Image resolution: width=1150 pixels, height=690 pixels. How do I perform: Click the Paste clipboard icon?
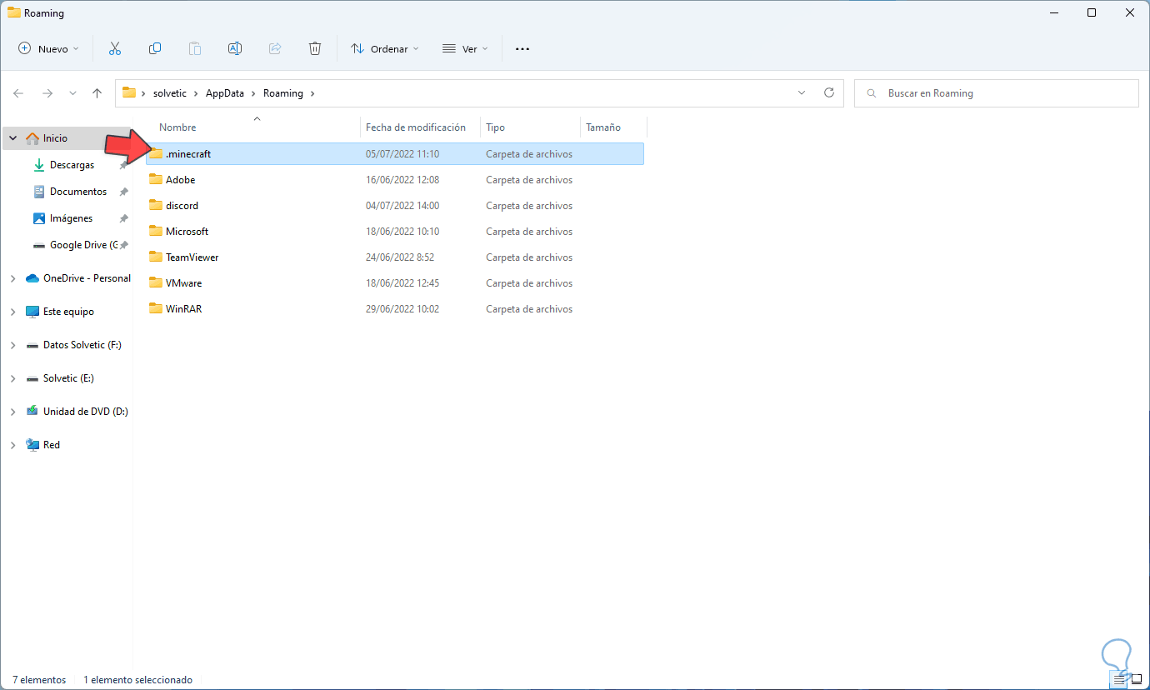pyautogui.click(x=195, y=48)
